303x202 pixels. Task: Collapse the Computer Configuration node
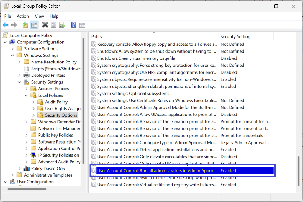[5, 42]
